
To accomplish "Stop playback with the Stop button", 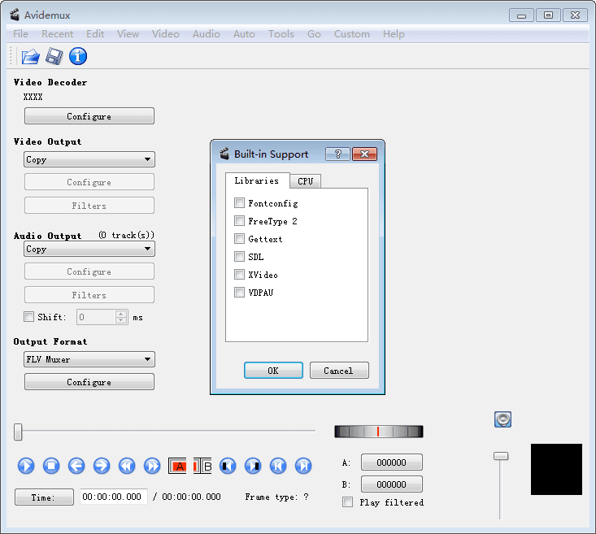I will pyautogui.click(x=51, y=466).
